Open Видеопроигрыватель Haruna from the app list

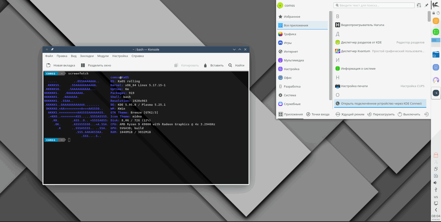coord(380,25)
